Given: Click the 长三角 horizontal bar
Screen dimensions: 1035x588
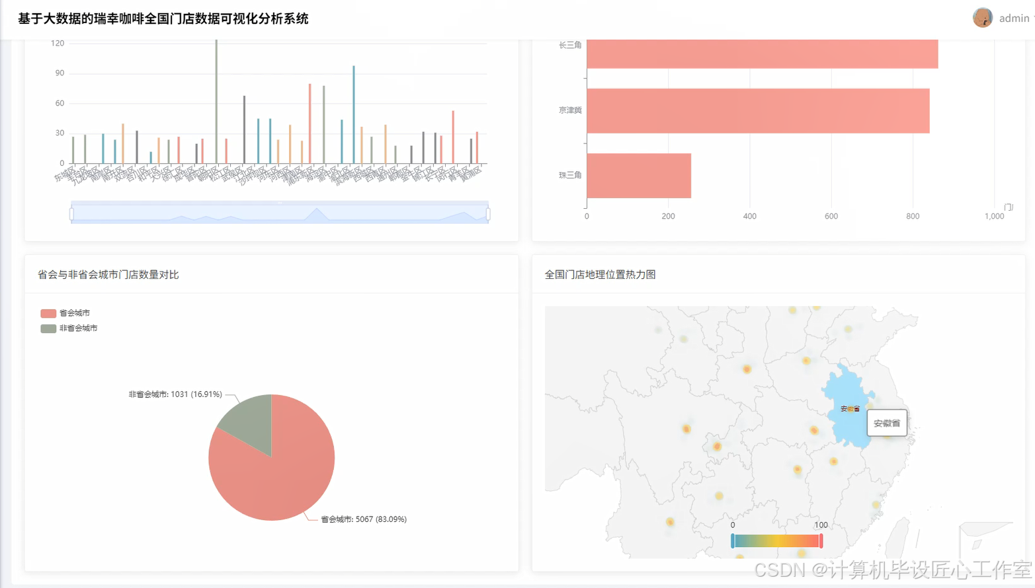Looking at the screenshot, I should point(762,54).
